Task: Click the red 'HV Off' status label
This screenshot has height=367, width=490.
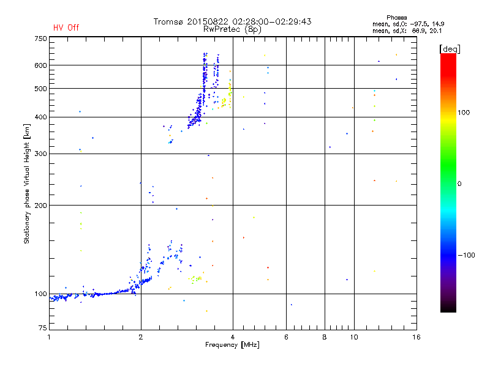Action: 66,28
